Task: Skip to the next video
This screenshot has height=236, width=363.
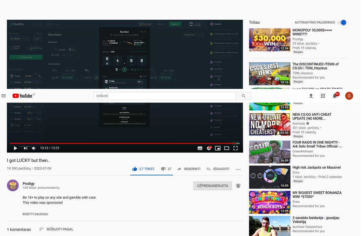Action: tap(25, 148)
